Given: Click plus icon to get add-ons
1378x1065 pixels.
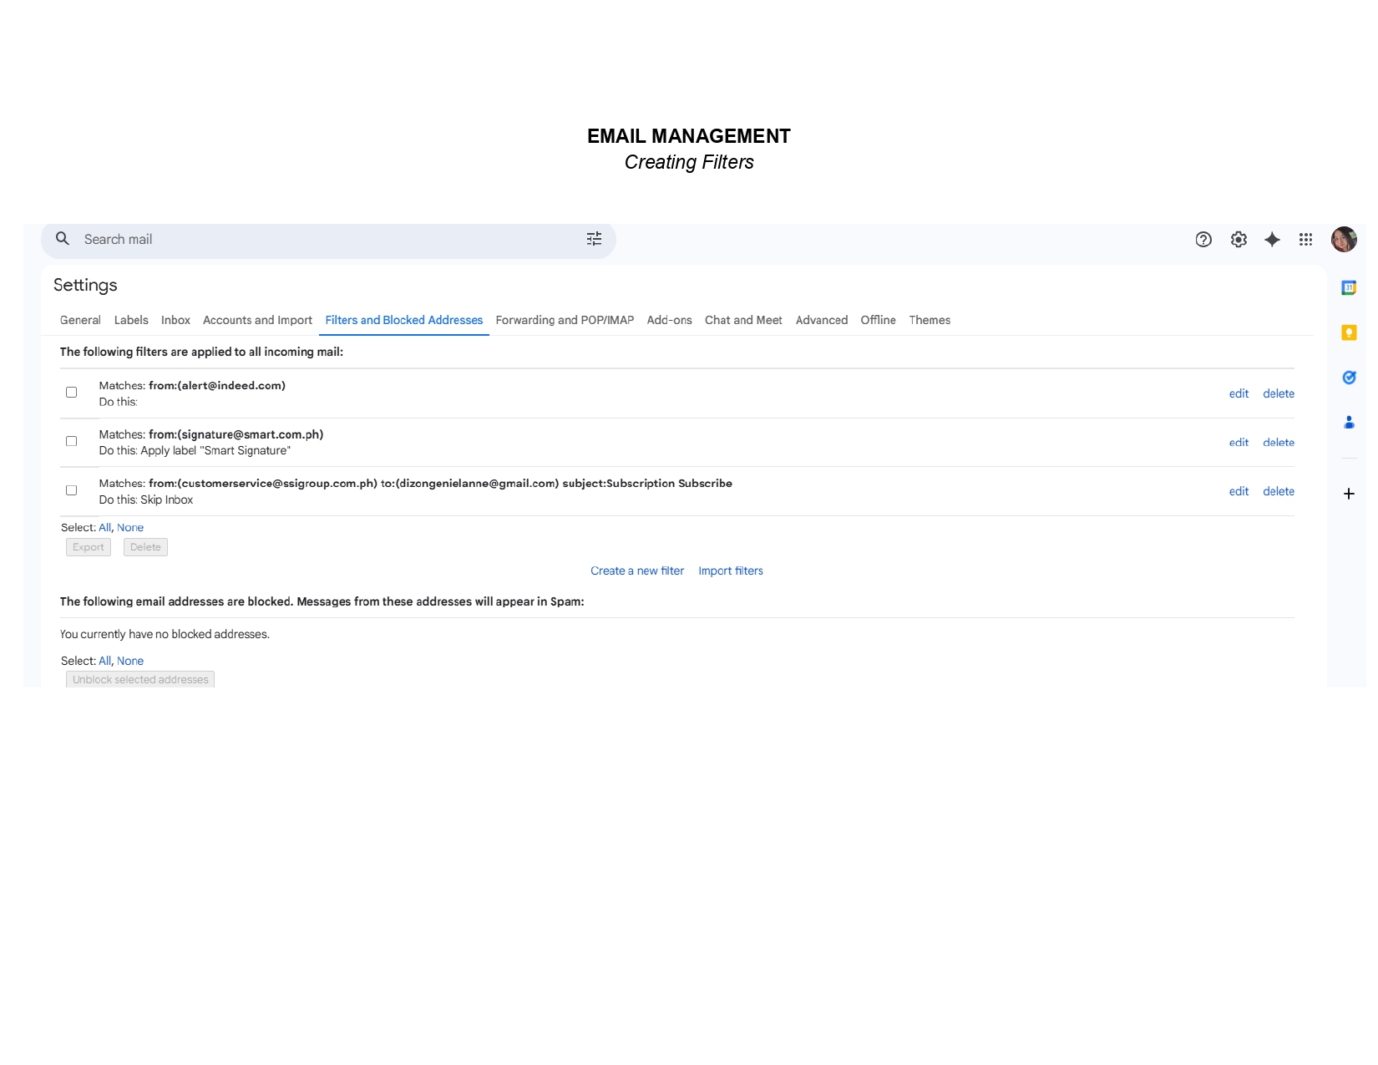Looking at the screenshot, I should click(x=1348, y=494).
